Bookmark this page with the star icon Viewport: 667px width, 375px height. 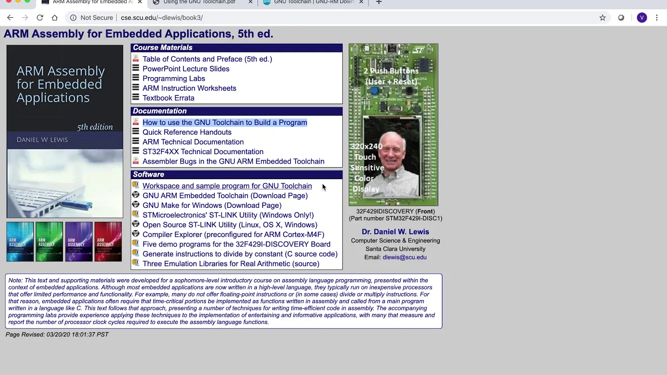[x=602, y=18]
